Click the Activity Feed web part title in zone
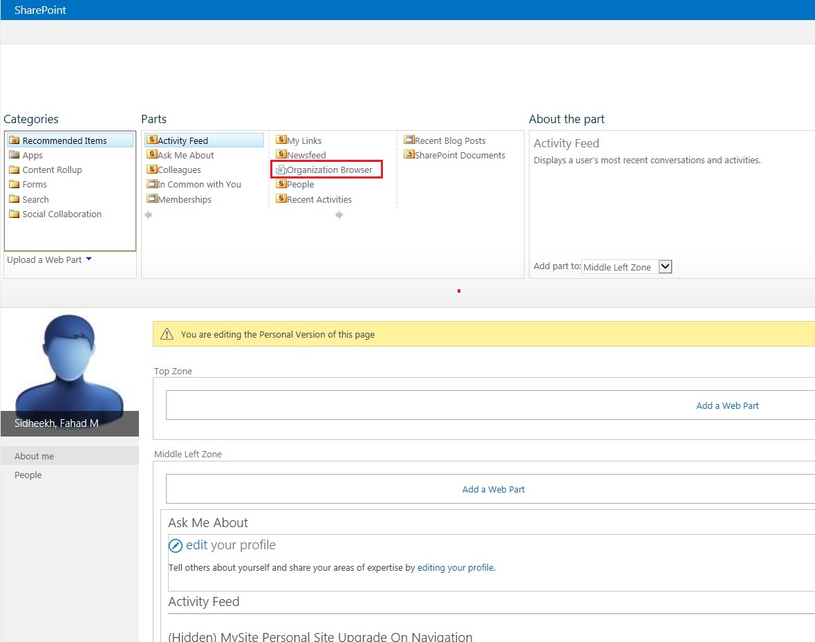815x642 pixels. (x=204, y=601)
